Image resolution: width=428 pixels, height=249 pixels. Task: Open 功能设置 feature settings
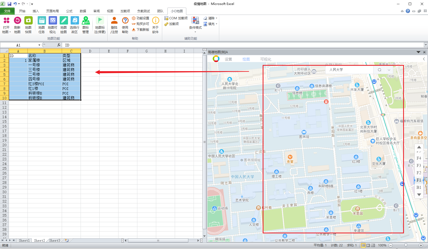140,18
